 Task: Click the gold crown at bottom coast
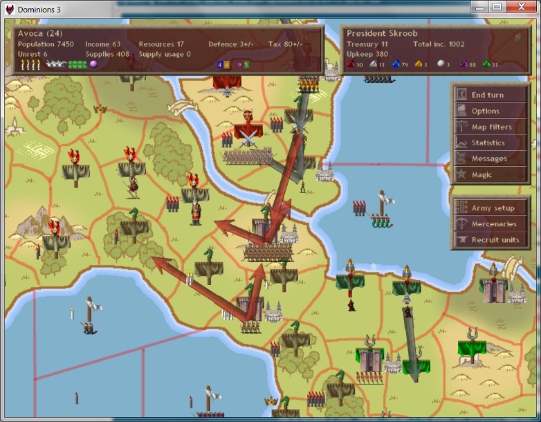271,401
